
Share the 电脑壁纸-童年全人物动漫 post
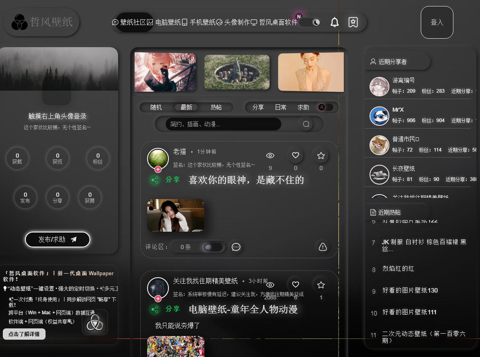155,309
